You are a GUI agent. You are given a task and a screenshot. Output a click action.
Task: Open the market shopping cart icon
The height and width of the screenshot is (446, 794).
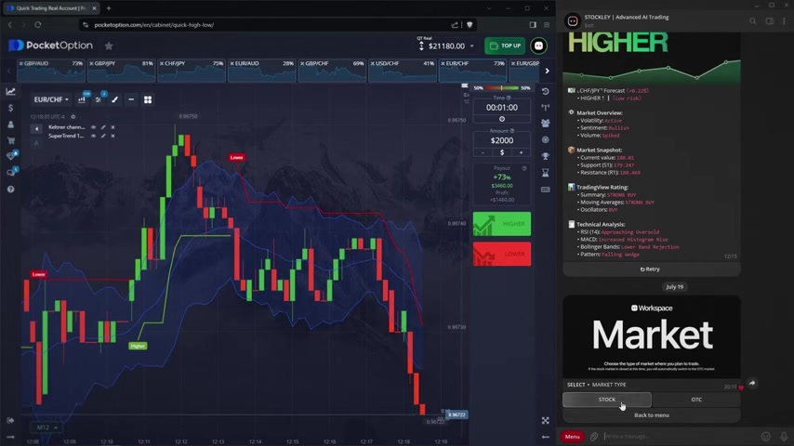coord(10,140)
